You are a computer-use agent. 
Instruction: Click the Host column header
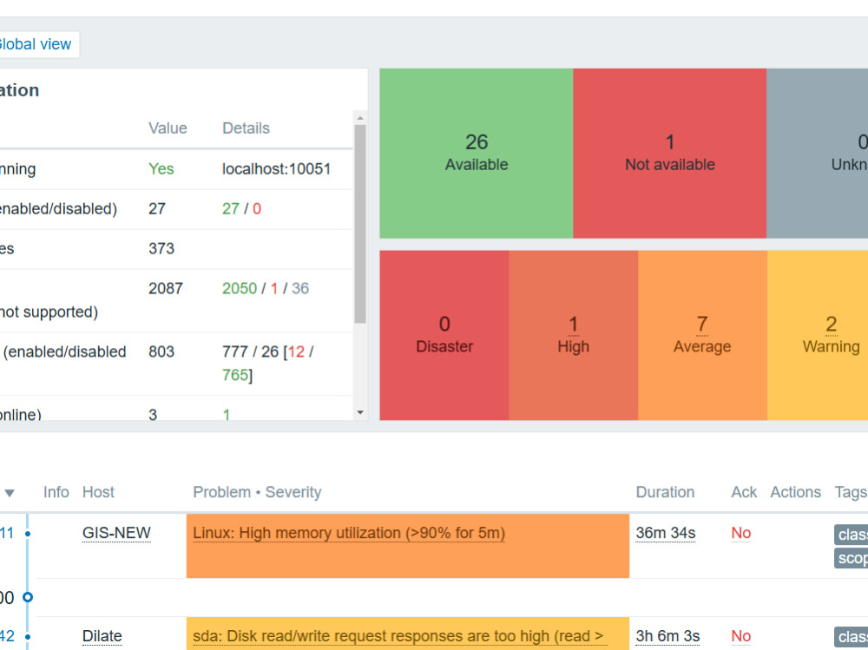point(98,492)
